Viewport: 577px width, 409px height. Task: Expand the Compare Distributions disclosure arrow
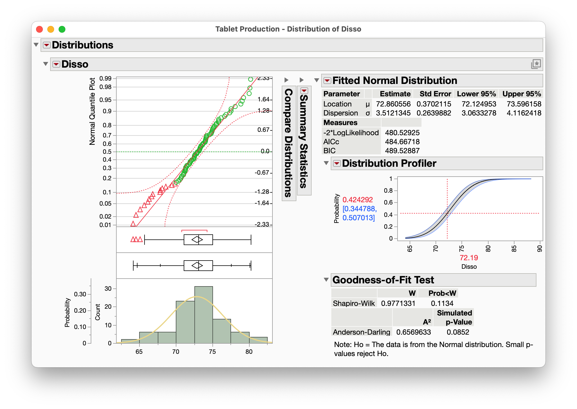[286, 80]
